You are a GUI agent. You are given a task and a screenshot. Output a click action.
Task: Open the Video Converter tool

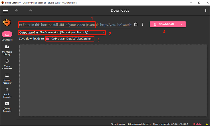click(x=7, y=65)
